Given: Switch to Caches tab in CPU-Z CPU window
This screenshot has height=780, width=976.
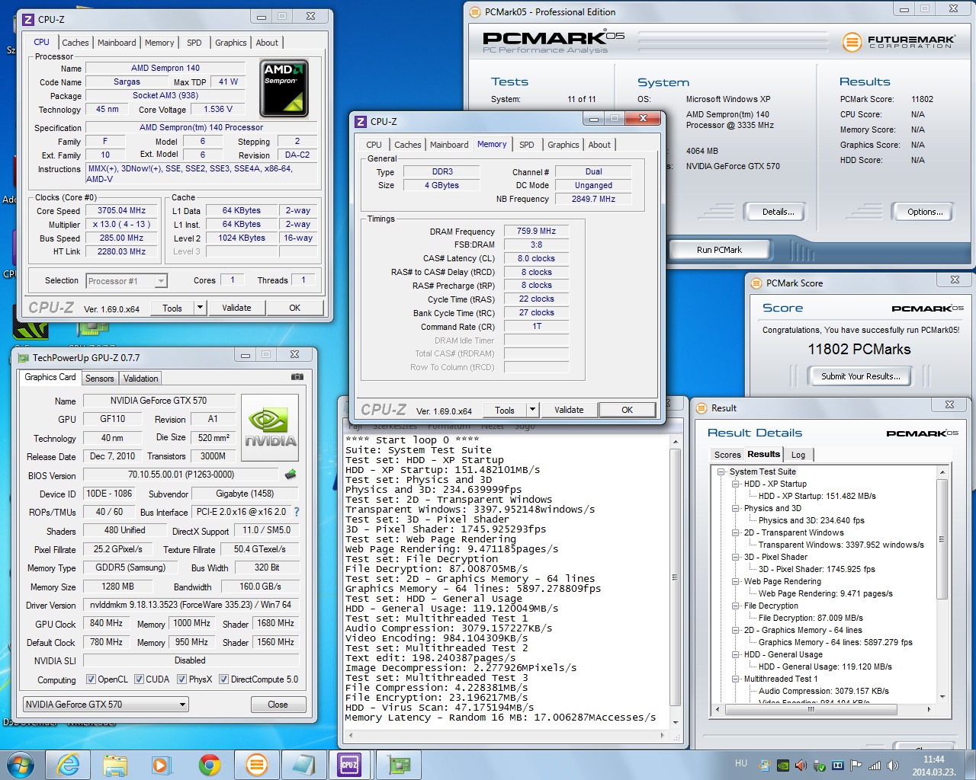Looking at the screenshot, I should click(75, 43).
